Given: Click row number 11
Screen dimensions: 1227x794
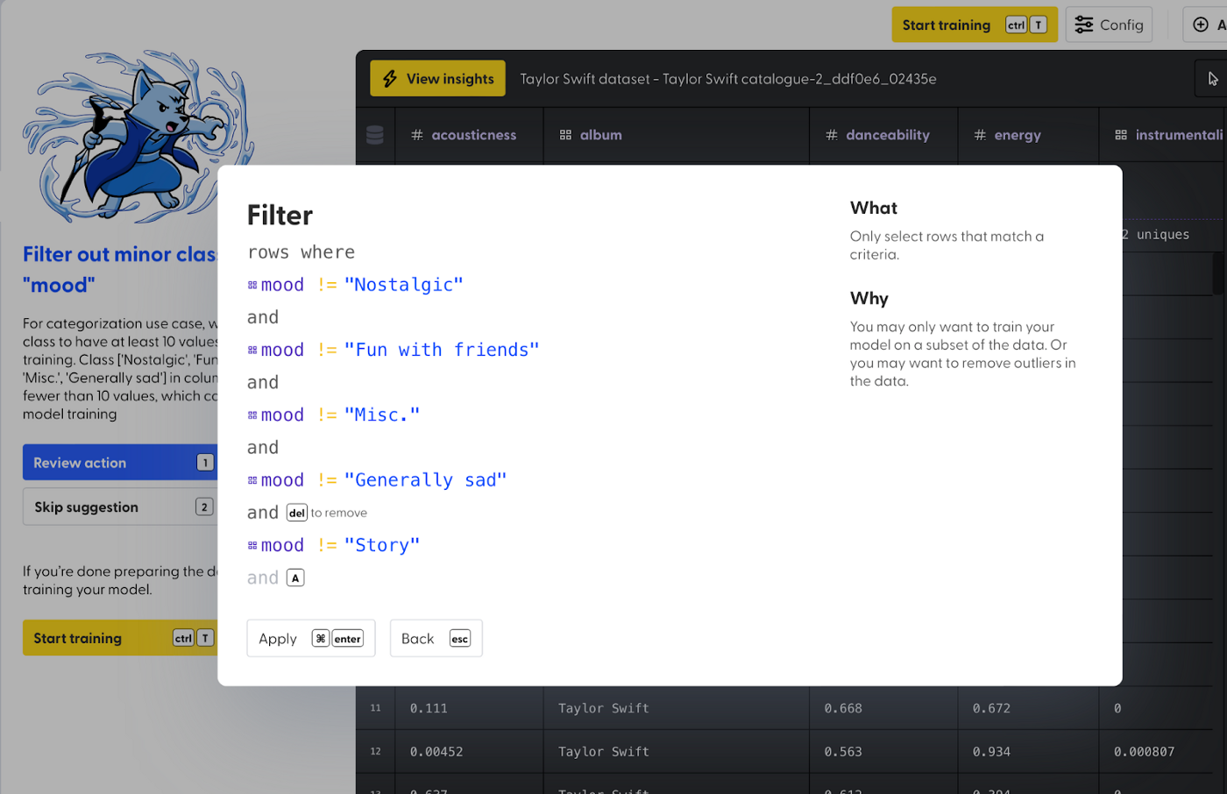Looking at the screenshot, I should tap(375, 708).
